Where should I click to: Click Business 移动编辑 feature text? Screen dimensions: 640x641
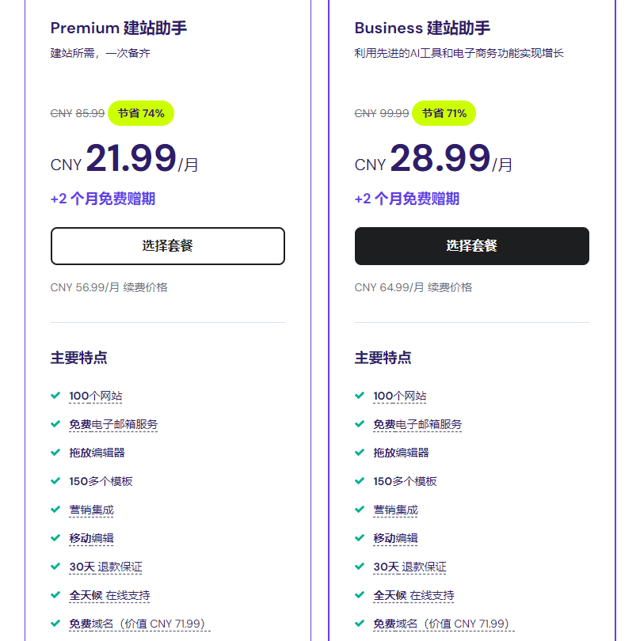[x=395, y=538]
